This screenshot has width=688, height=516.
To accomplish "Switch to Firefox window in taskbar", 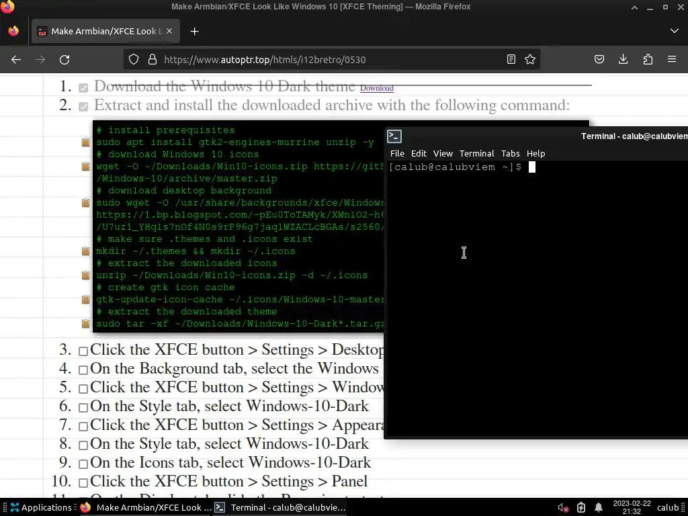I will [x=146, y=508].
